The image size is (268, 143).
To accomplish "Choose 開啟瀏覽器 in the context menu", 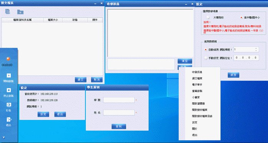I will 198,104.
